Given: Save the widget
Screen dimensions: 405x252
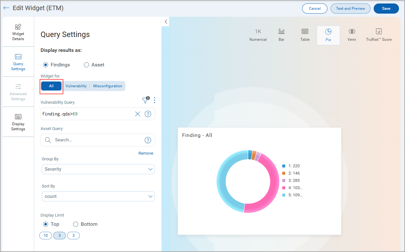Looking at the screenshot, I should 386,9.
